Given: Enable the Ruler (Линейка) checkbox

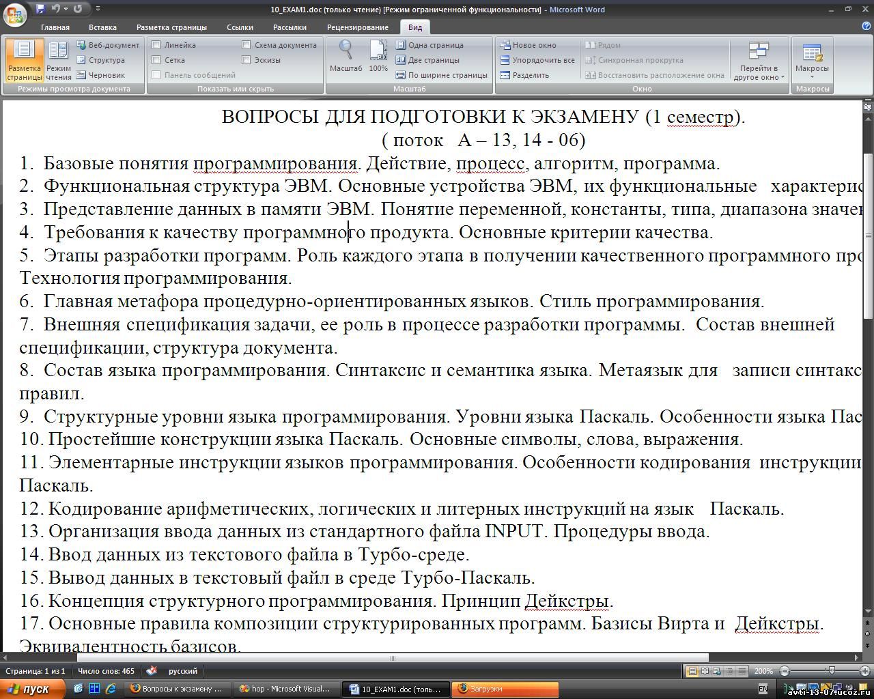Looking at the screenshot, I should (x=156, y=45).
